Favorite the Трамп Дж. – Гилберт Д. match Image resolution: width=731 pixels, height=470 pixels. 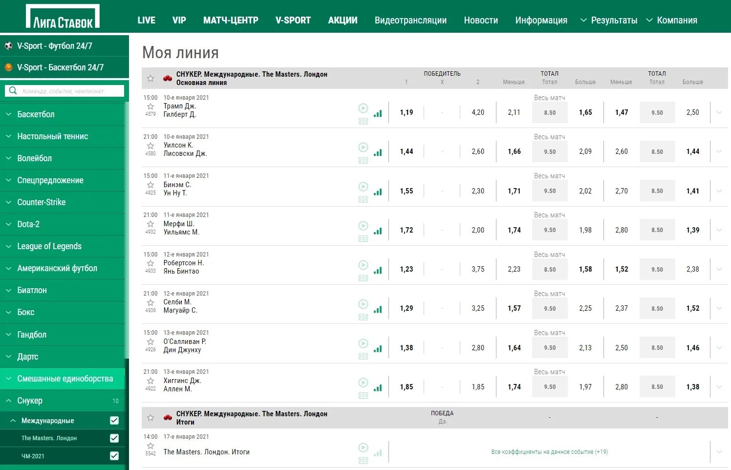point(150,107)
